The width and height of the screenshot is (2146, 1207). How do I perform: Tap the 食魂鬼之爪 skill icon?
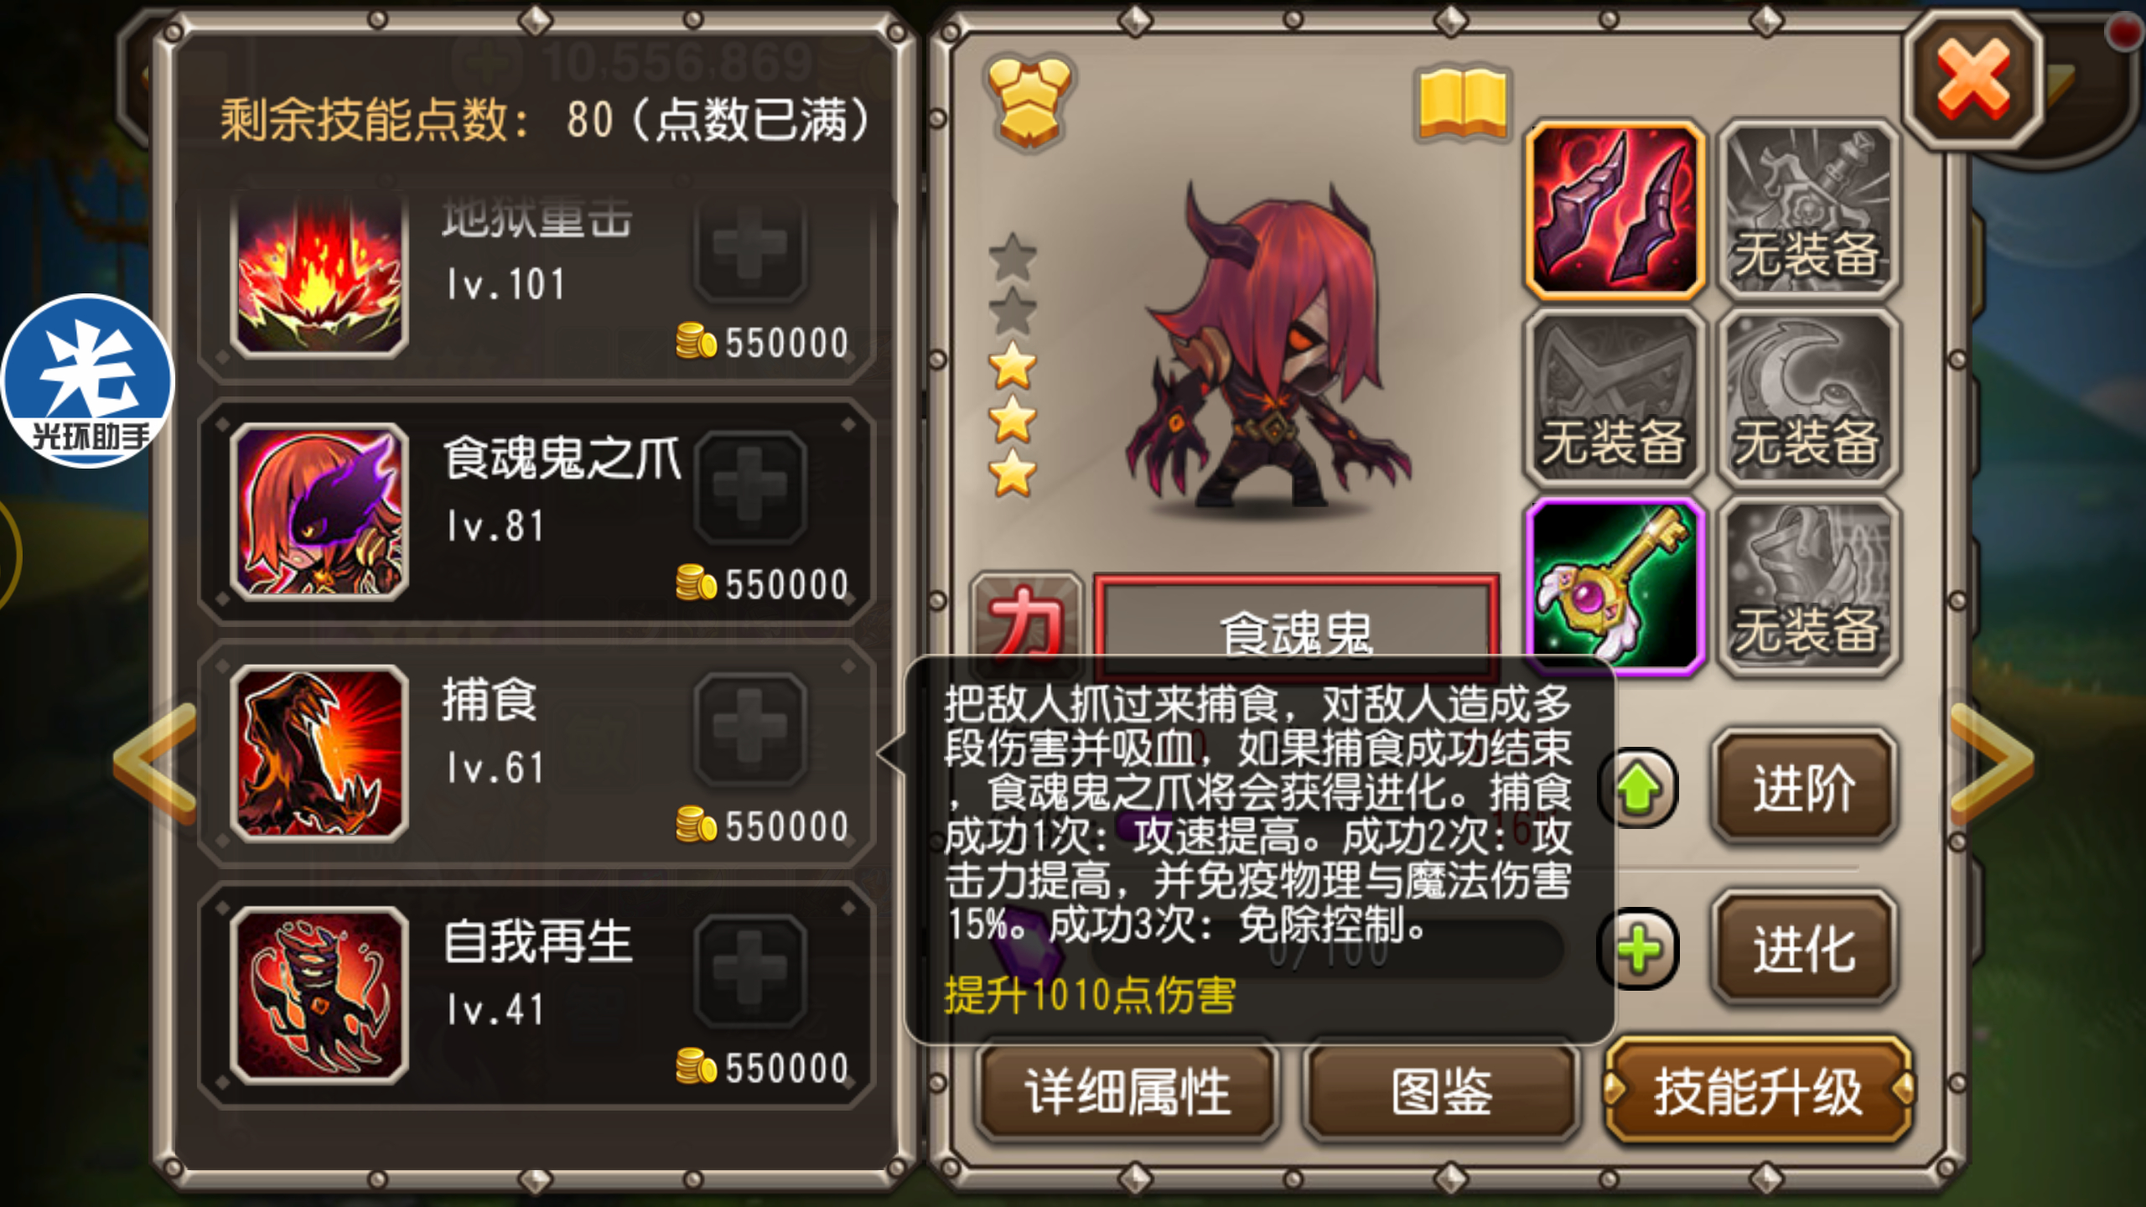[319, 511]
